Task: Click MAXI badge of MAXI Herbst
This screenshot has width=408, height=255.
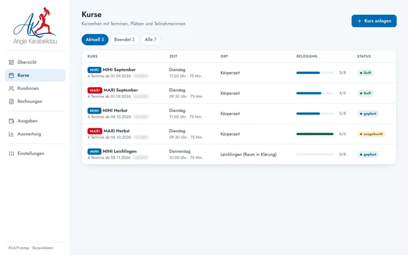Action: pos(95,131)
